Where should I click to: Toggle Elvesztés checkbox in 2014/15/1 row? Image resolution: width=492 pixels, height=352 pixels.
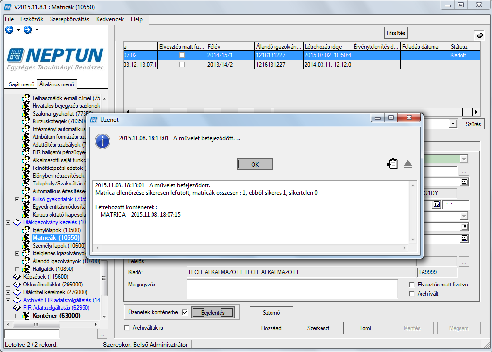[x=182, y=55]
